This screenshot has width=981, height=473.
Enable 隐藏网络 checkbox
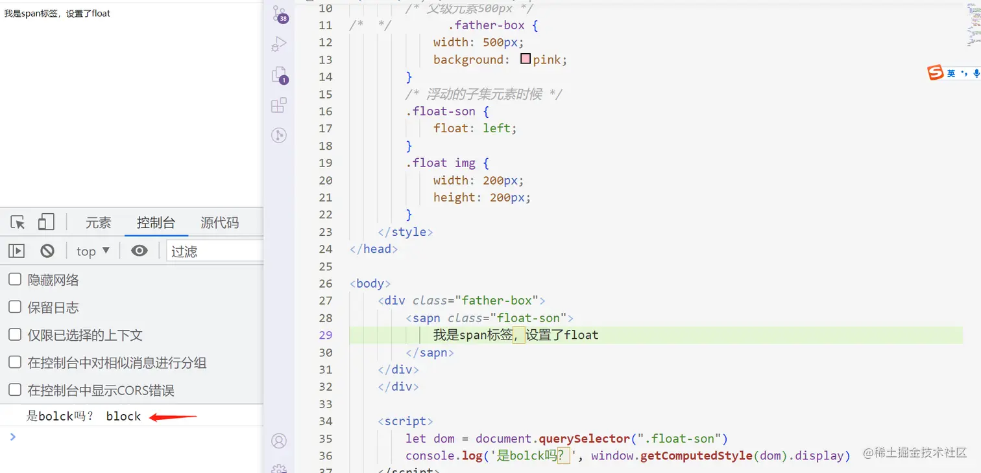click(15, 279)
